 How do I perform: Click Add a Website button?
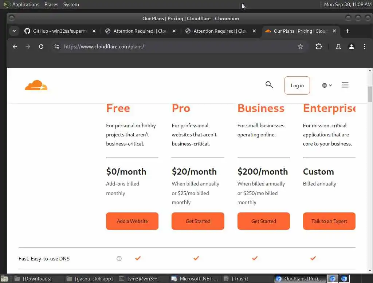[132, 221]
